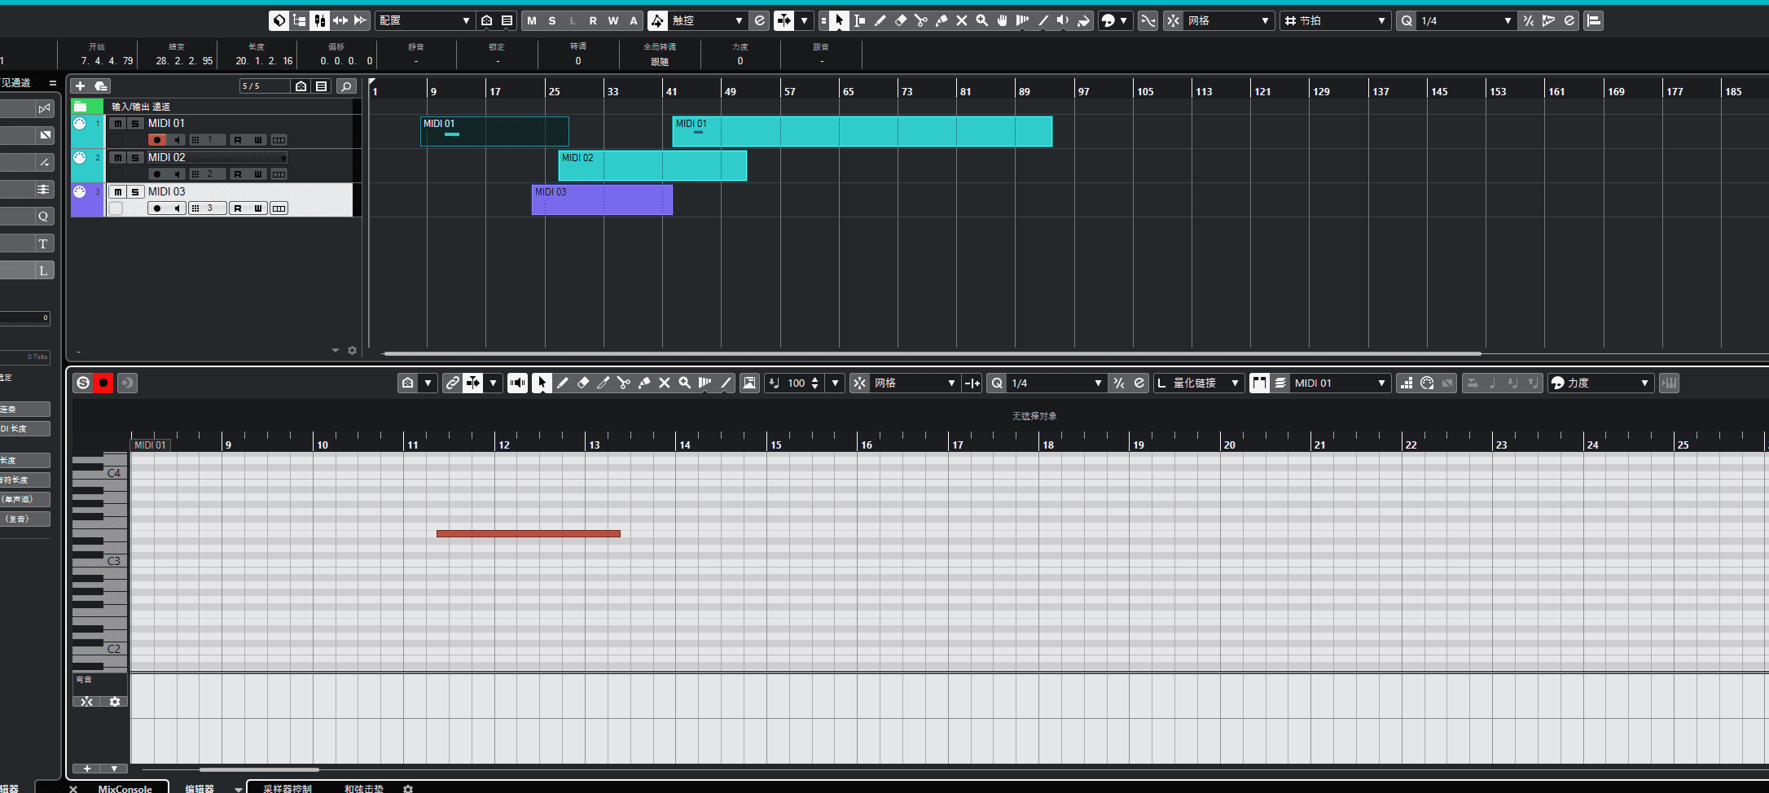
Task: Toggle acoustic feedback speaker in the key editor
Action: (x=517, y=383)
